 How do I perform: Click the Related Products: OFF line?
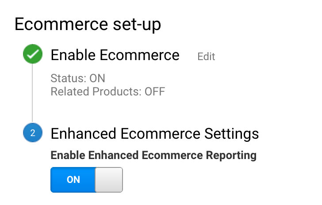point(108,91)
